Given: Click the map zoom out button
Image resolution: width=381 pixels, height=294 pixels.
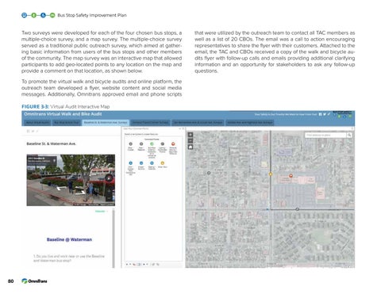Looking at the screenshot, I should click(190, 141).
